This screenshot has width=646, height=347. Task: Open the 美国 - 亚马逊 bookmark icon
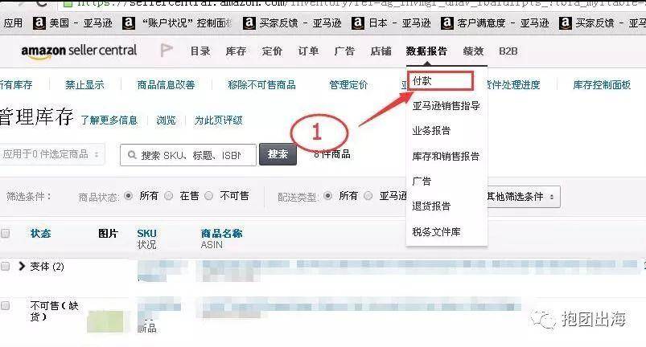tap(39, 23)
